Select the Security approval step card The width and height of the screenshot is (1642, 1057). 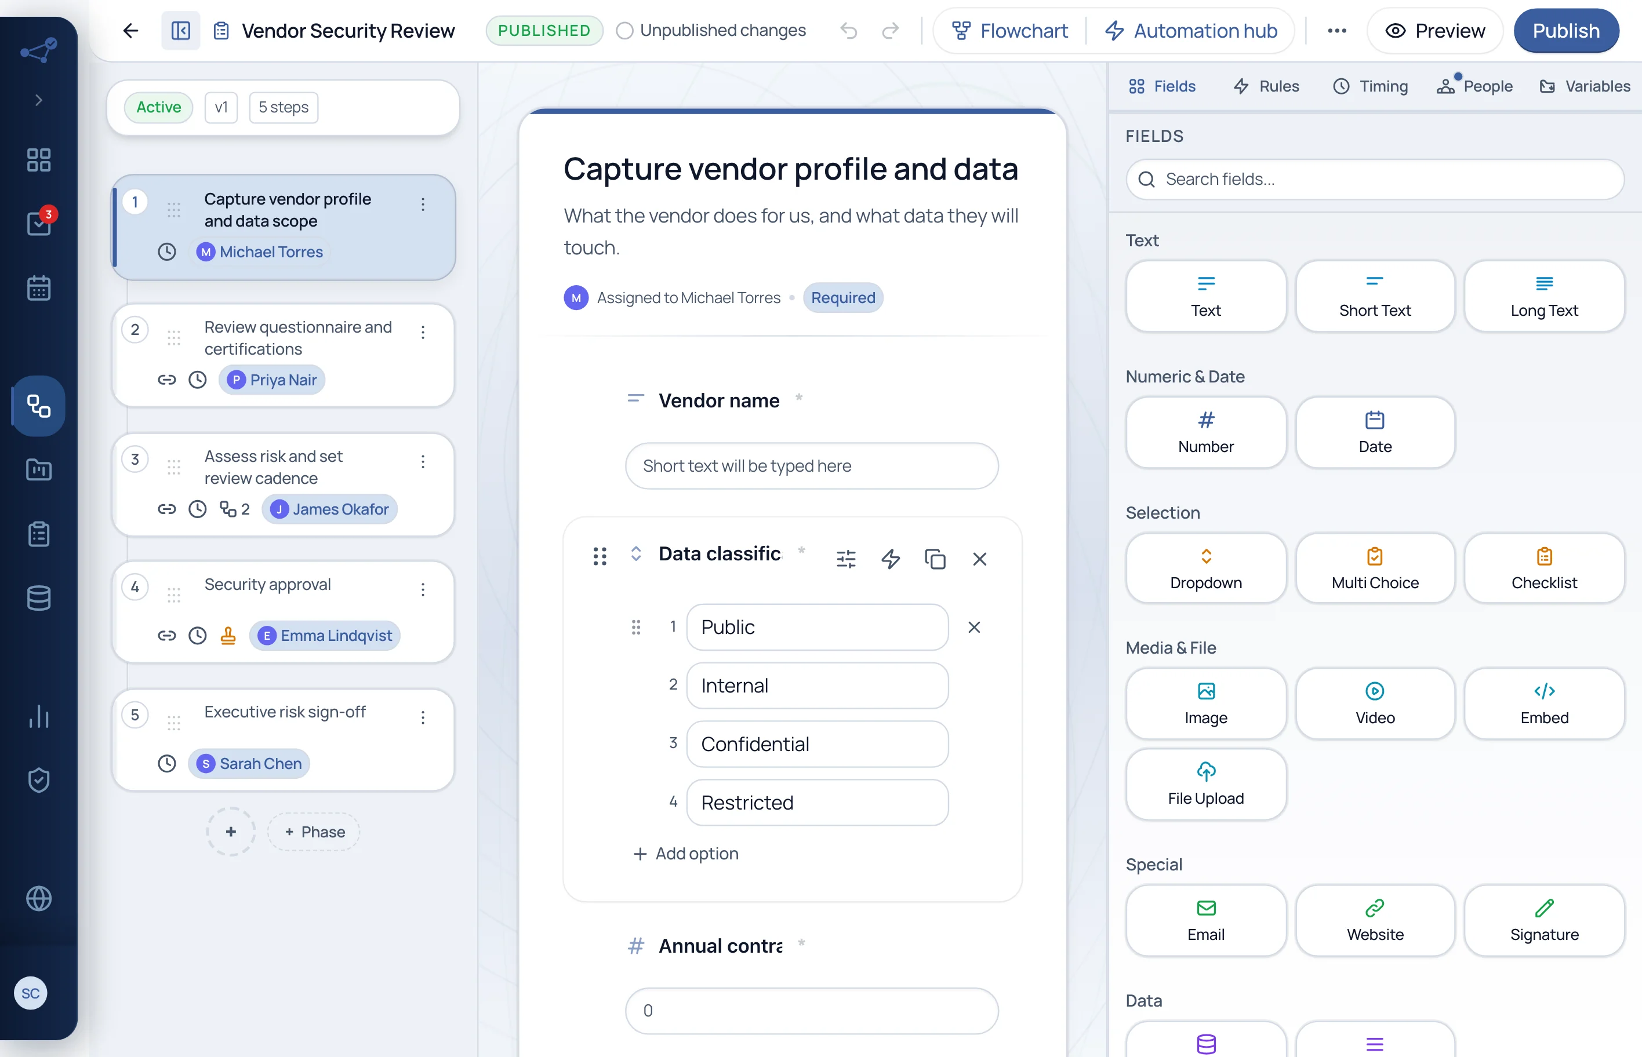(x=283, y=612)
